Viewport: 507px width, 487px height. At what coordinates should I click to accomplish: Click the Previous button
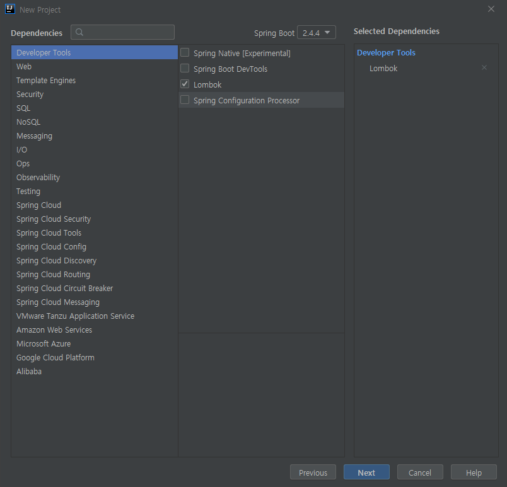point(313,473)
